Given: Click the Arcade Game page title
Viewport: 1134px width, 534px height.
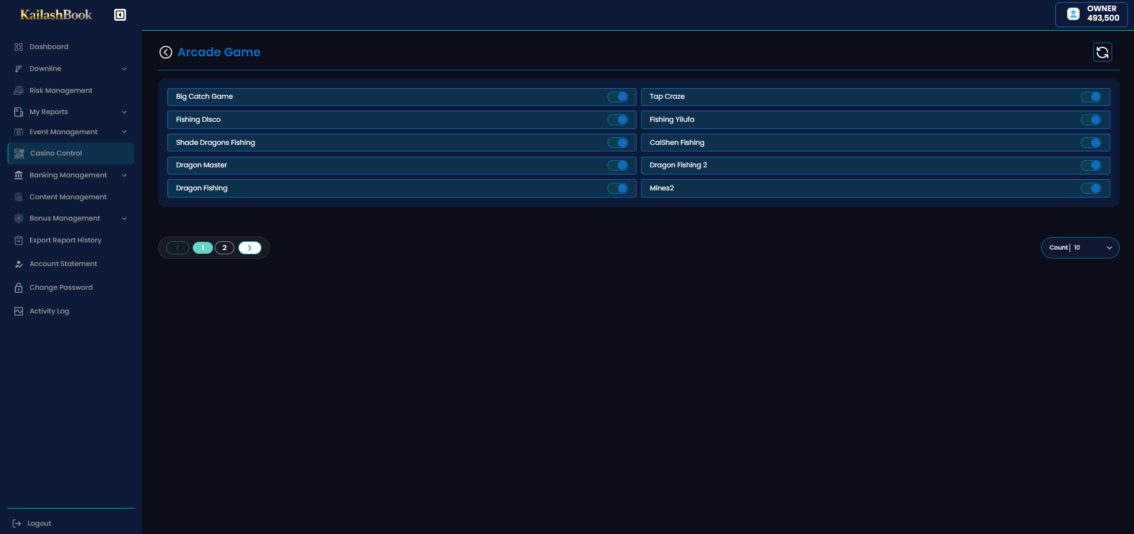Looking at the screenshot, I should [219, 52].
